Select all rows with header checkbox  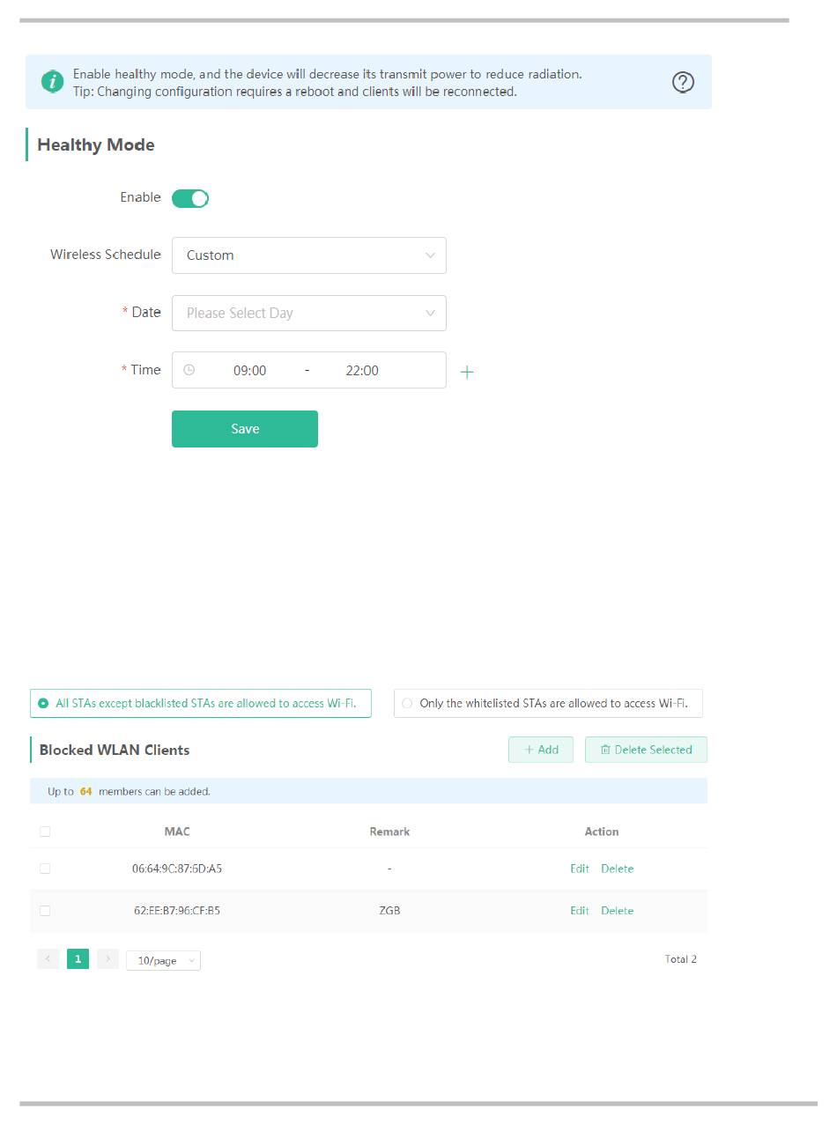[45, 832]
